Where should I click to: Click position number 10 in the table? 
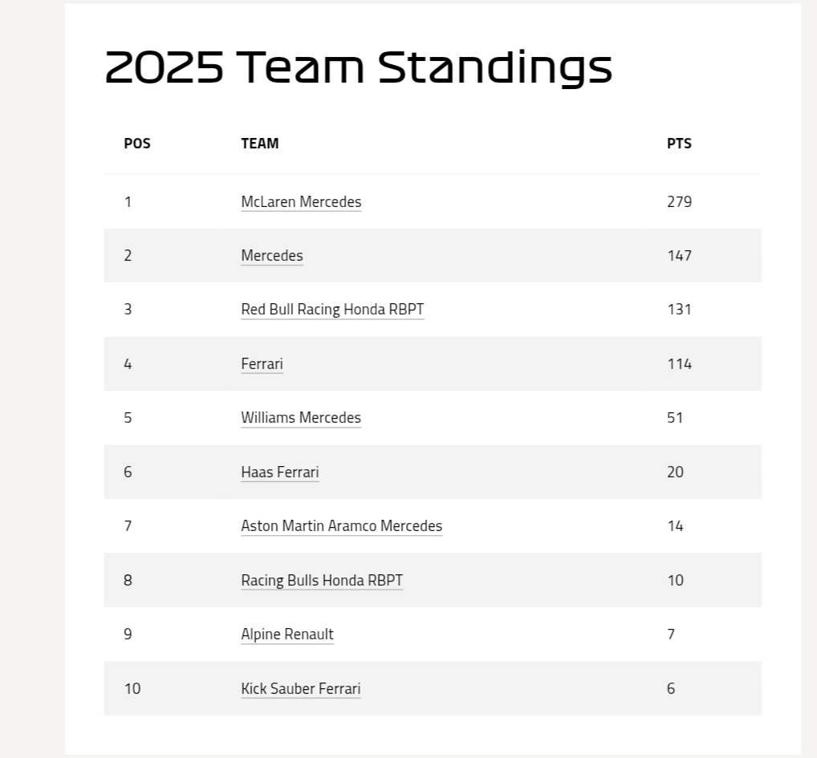pyautogui.click(x=132, y=689)
